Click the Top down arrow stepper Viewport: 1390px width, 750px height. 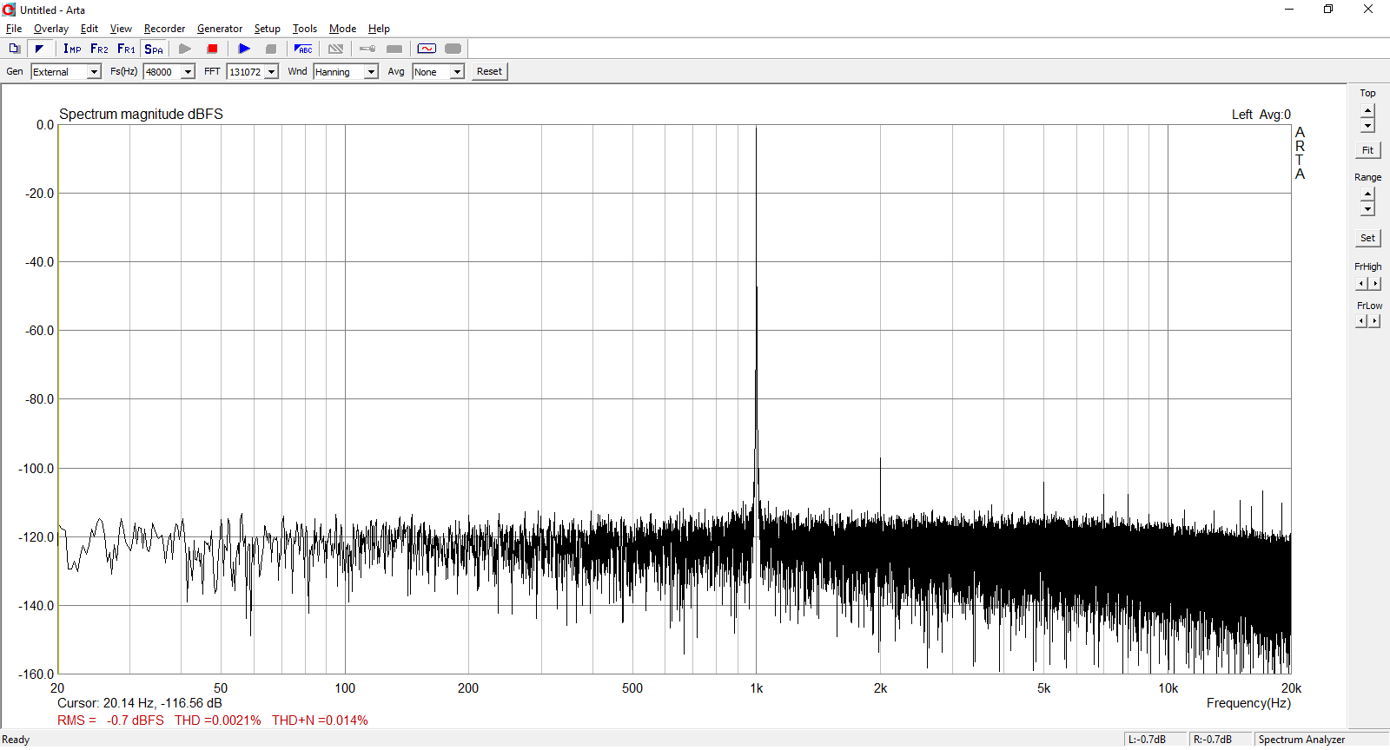tap(1367, 126)
